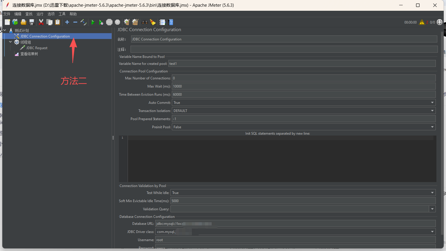Open the Preinit Pool dropdown
The image size is (446, 251).
(x=304, y=127)
